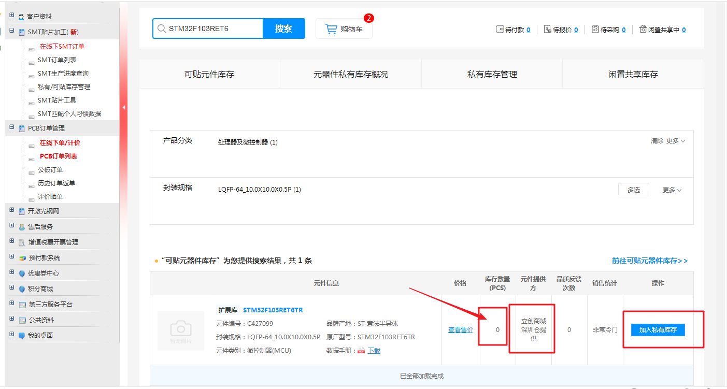Open the 闲置共享库存 tab

pyautogui.click(x=633, y=75)
